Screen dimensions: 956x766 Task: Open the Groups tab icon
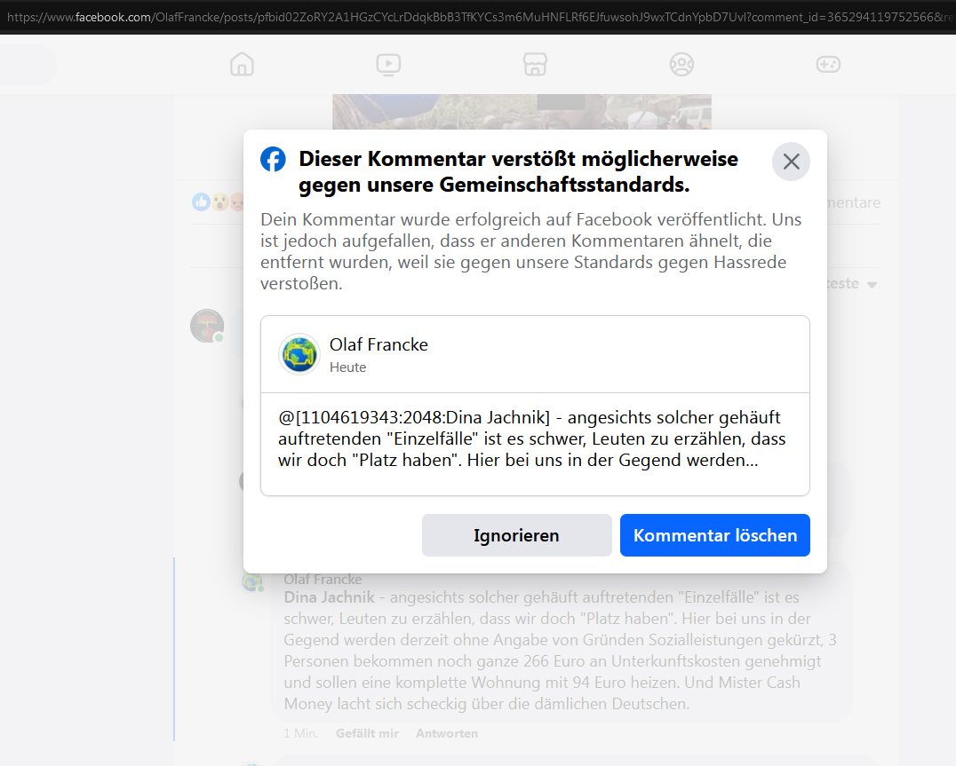(x=681, y=64)
